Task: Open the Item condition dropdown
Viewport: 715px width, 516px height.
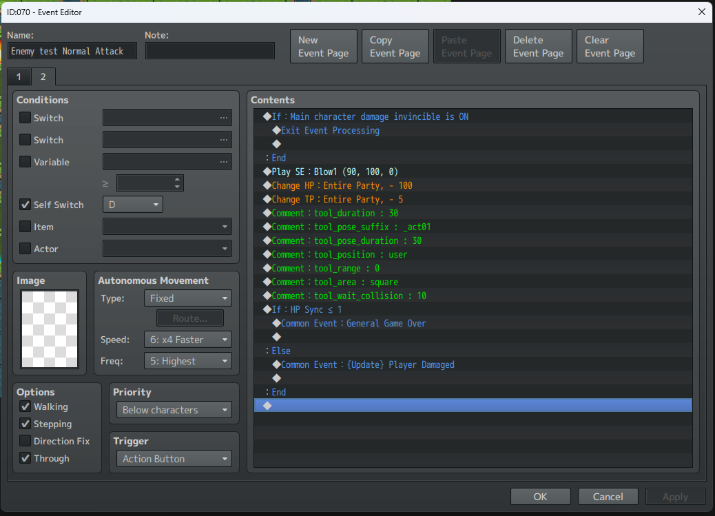Action: [x=167, y=226]
